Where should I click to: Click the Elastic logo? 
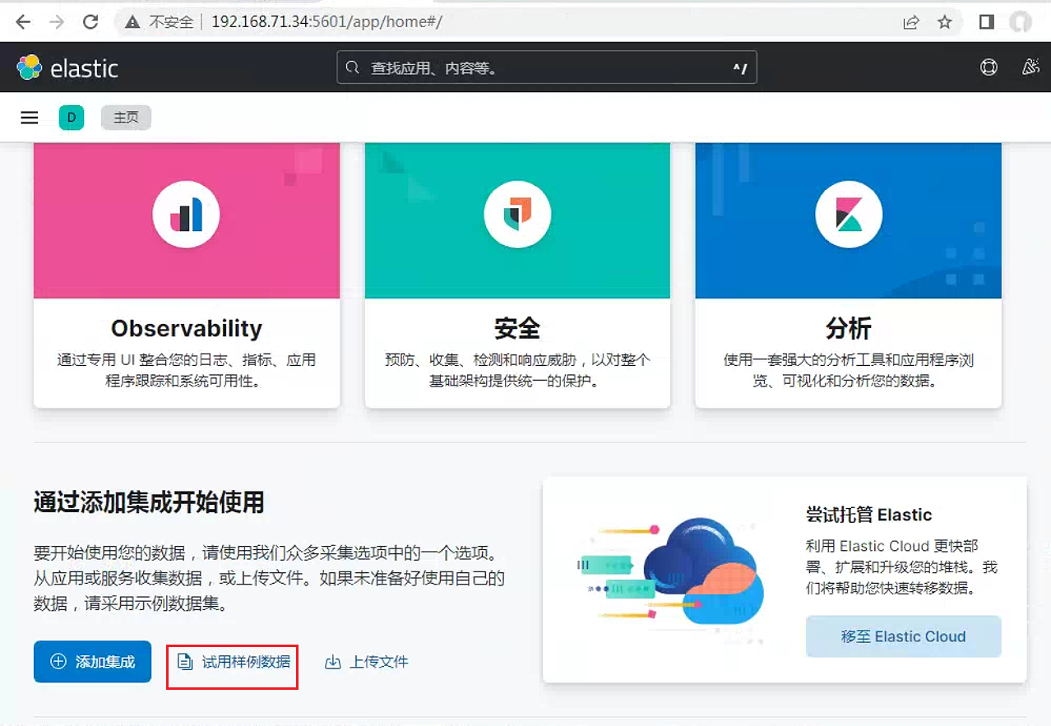click(68, 67)
